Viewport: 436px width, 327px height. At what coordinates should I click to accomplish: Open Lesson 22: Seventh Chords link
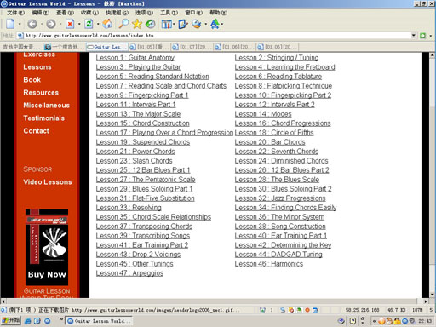(277, 152)
